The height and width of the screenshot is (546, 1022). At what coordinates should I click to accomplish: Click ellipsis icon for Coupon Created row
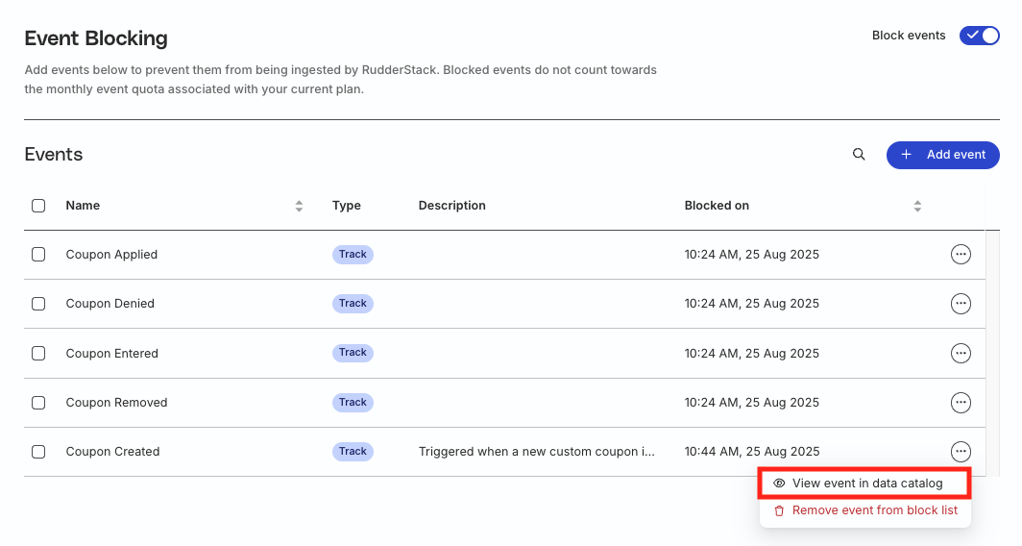pyautogui.click(x=961, y=452)
